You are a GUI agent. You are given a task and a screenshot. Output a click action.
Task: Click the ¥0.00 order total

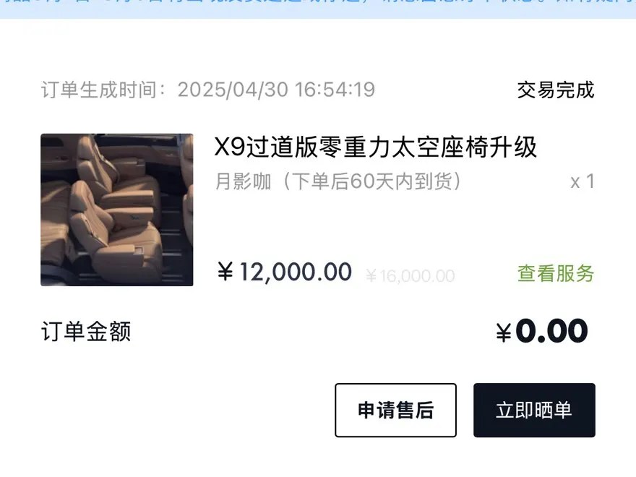542,332
